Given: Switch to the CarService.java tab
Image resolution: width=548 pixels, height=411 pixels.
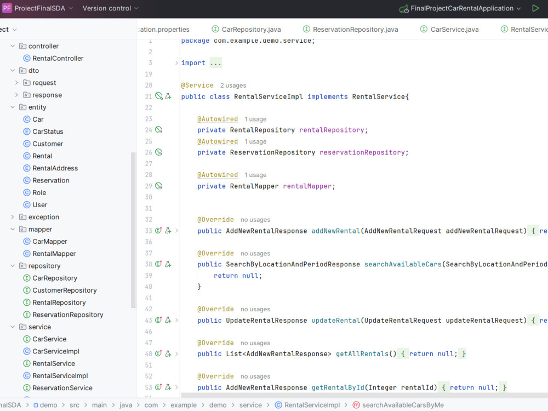Looking at the screenshot, I should 449,30.
